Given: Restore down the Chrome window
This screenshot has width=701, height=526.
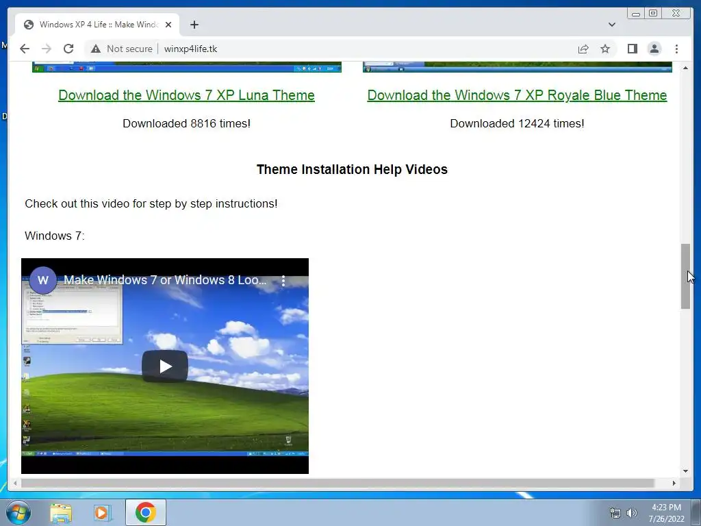Looking at the screenshot, I should pyautogui.click(x=653, y=14).
